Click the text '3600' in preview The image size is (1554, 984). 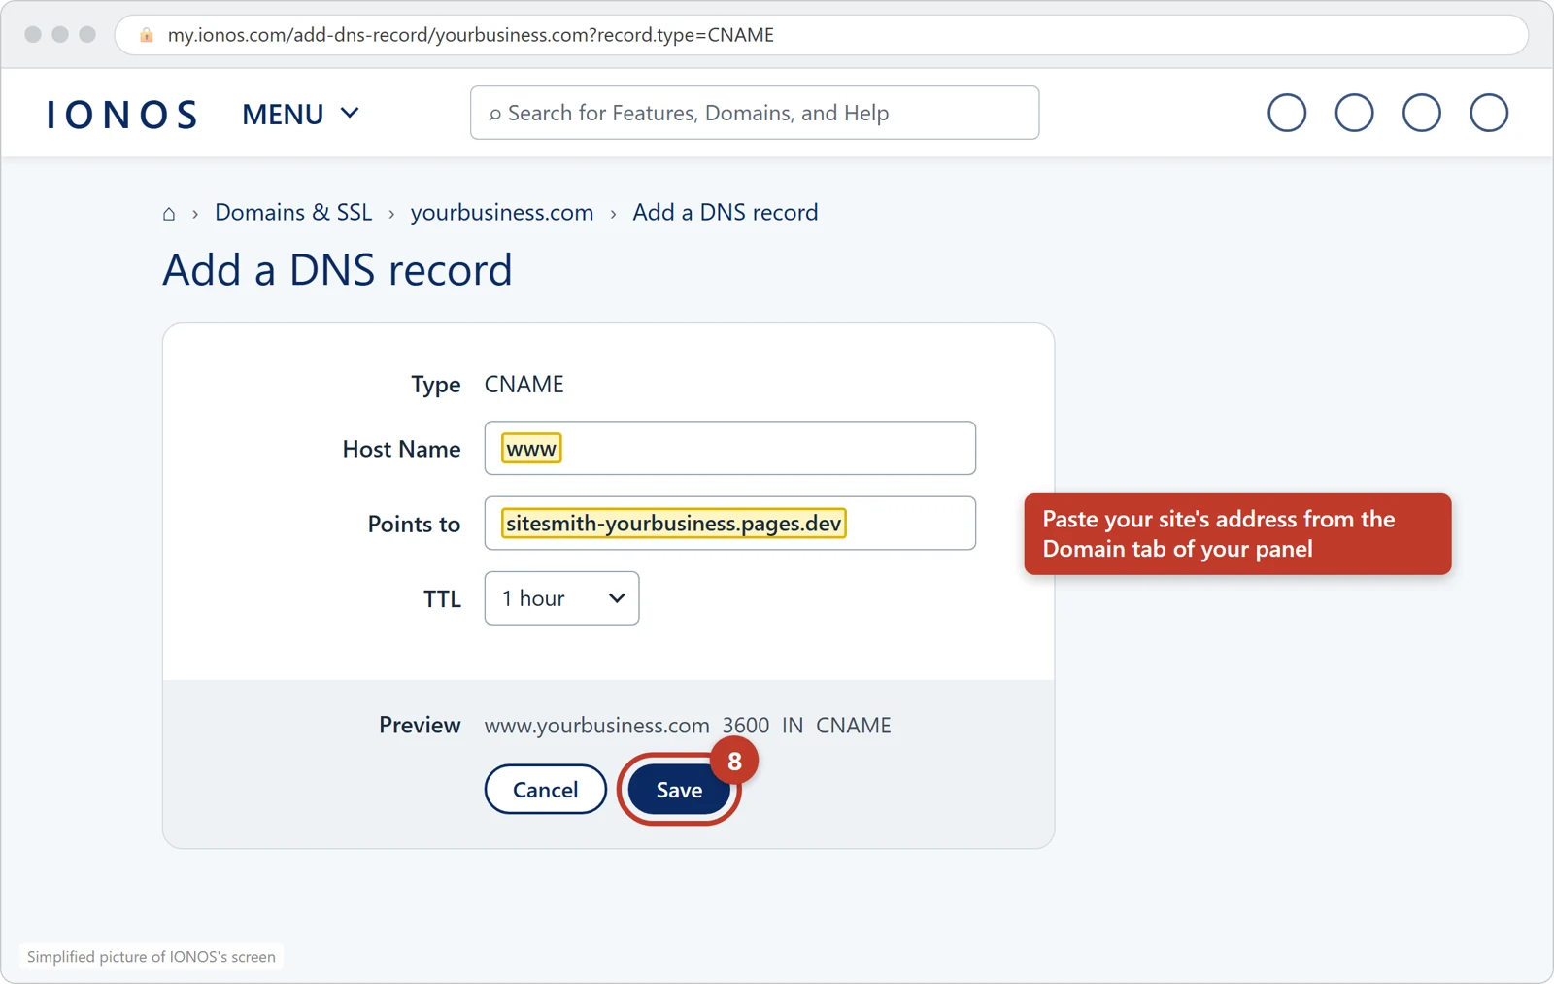point(746,726)
